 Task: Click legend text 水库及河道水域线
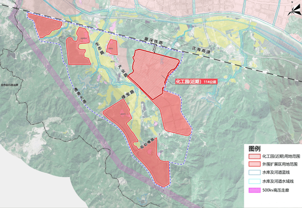278,181
